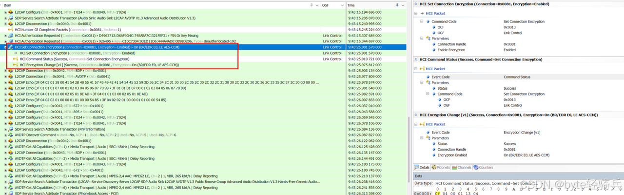Click the icon of the L2CAP Disconnection Src=0x0042 row
This screenshot has height=195, width=624.
pos(11,140)
